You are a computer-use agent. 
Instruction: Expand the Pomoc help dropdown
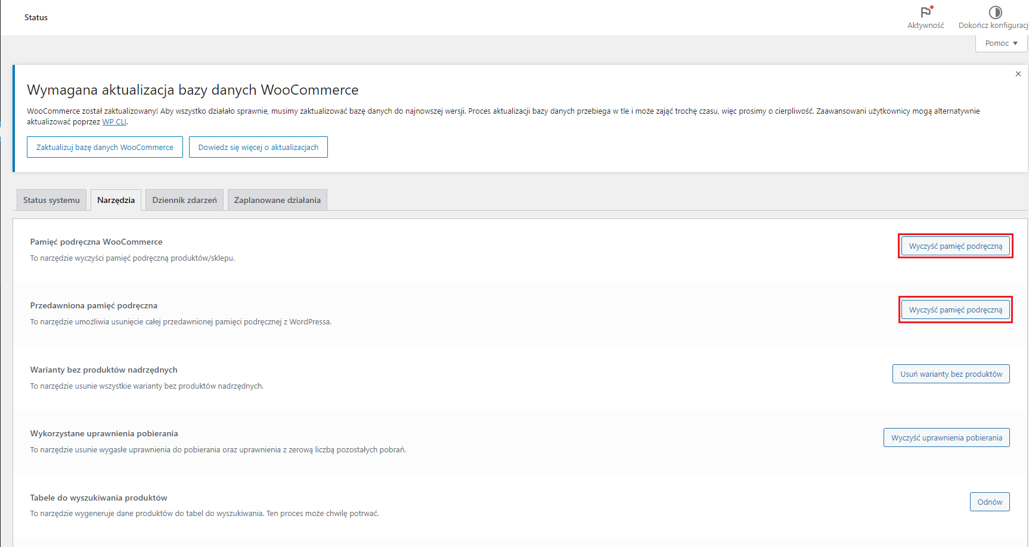(1001, 43)
